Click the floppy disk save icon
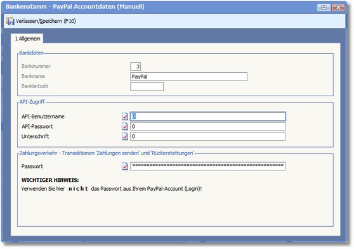The image size is (354, 249). click(10, 21)
